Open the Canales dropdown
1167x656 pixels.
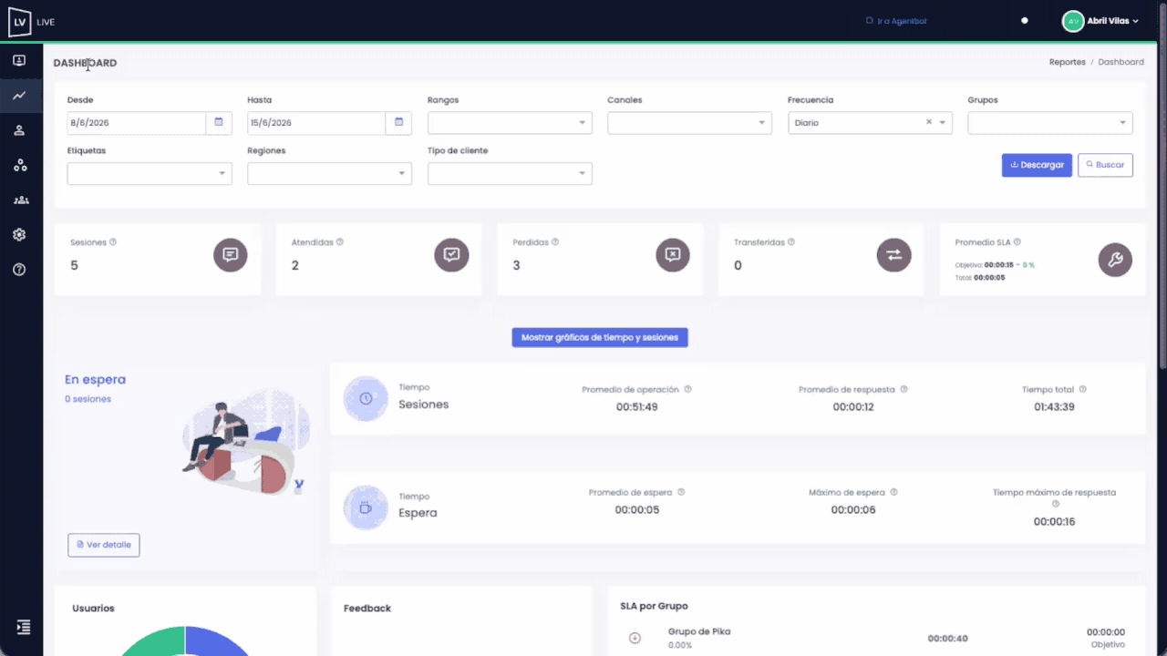(x=690, y=123)
